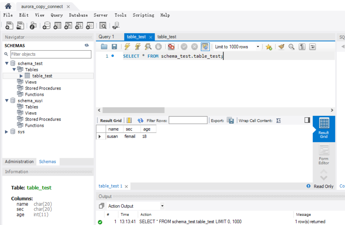Run EXPLAIN on the current statement

pyautogui.click(x=148, y=47)
